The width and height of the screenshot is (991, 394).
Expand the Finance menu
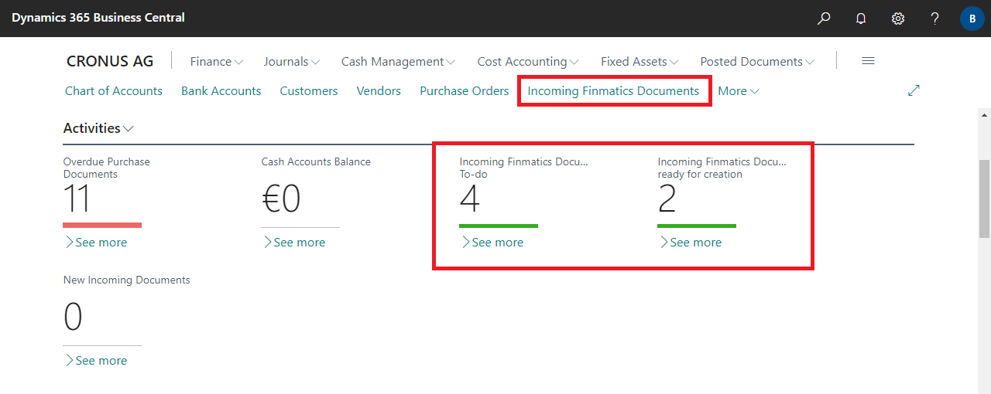coord(217,61)
